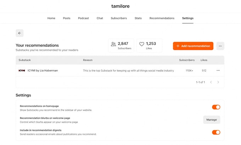
Task: Click Manage for recommendation blurbs
Action: coord(212,120)
